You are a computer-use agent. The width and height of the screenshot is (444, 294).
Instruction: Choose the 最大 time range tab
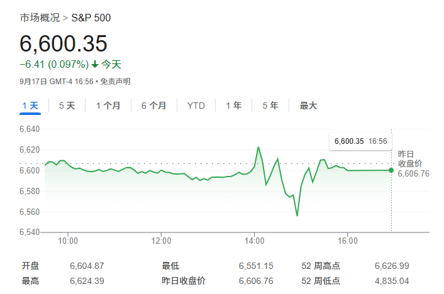click(308, 106)
